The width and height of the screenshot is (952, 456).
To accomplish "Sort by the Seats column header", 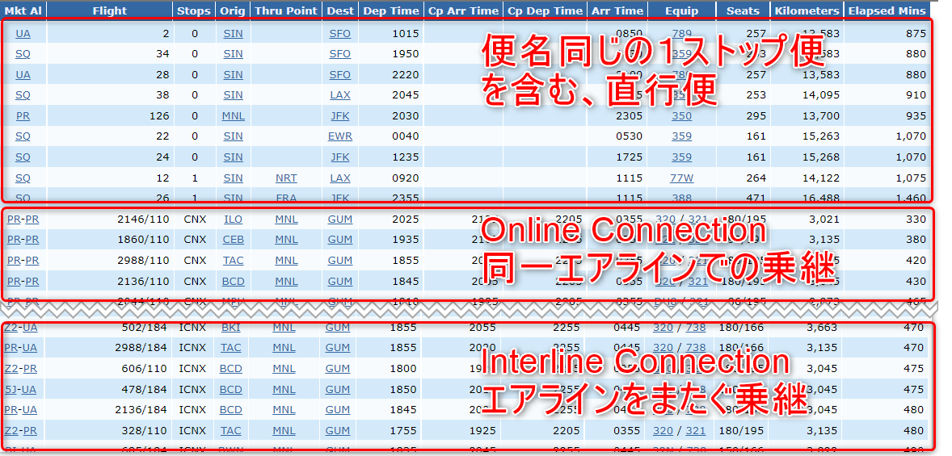I will click(x=743, y=10).
